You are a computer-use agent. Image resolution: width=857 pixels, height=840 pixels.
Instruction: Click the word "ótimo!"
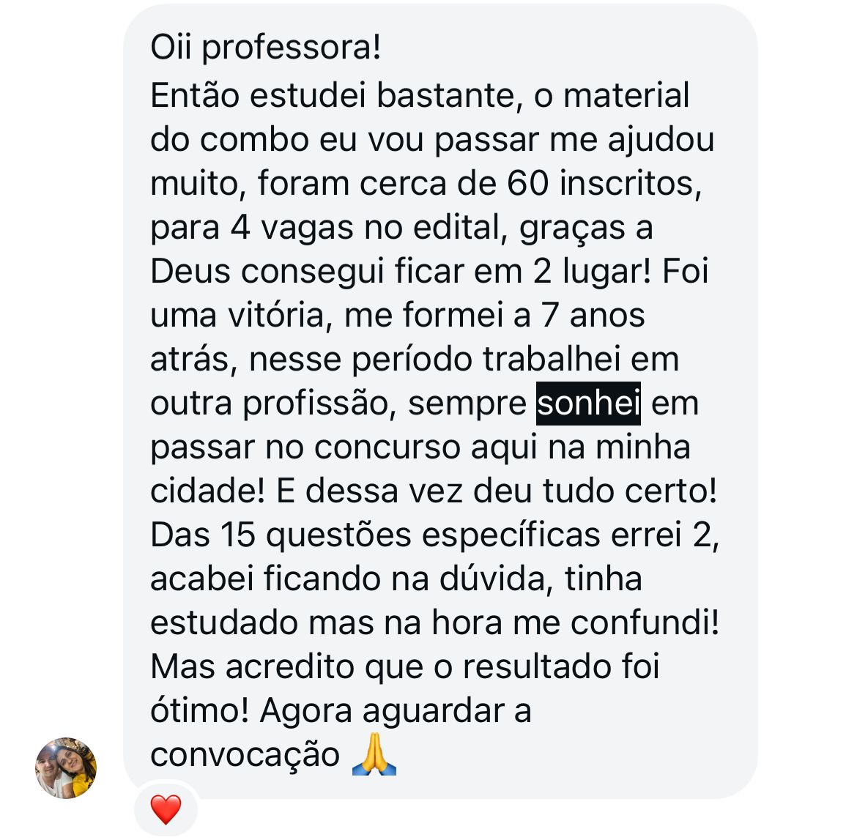point(200,710)
